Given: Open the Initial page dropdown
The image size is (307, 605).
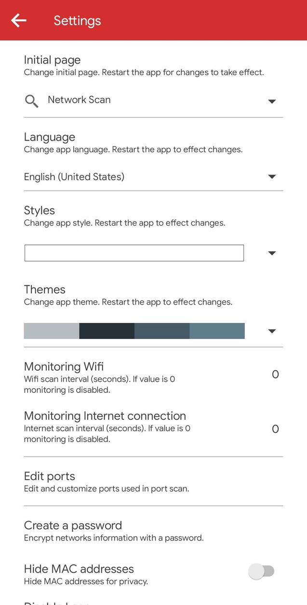Looking at the screenshot, I should click(272, 101).
